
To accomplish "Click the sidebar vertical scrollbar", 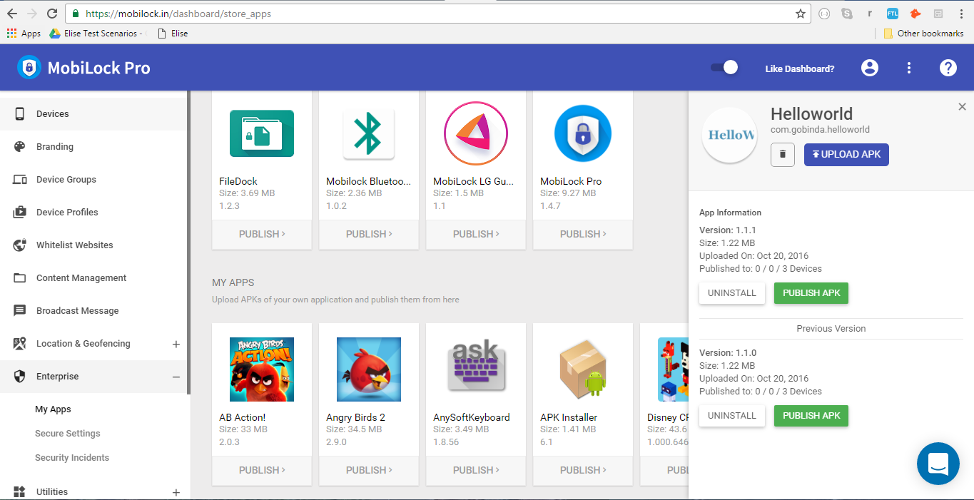I will coord(188,243).
